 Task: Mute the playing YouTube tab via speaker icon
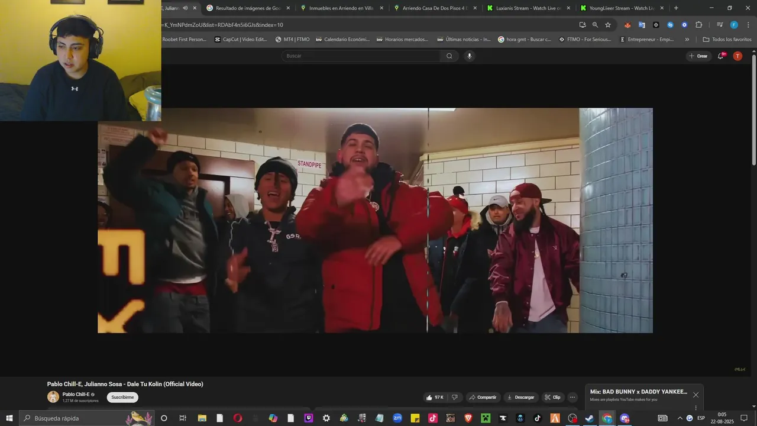[185, 8]
